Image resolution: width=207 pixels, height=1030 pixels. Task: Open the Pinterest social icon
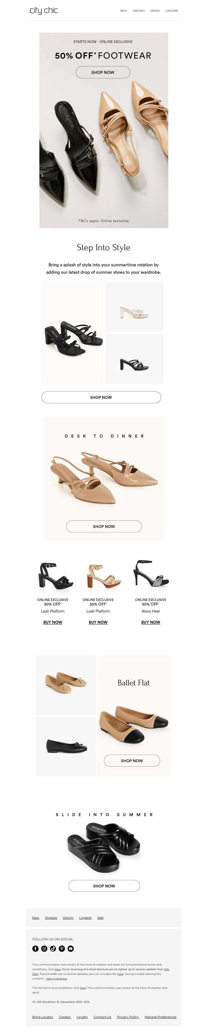click(x=62, y=948)
